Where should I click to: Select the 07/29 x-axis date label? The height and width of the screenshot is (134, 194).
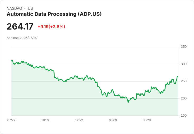(x=11, y=120)
